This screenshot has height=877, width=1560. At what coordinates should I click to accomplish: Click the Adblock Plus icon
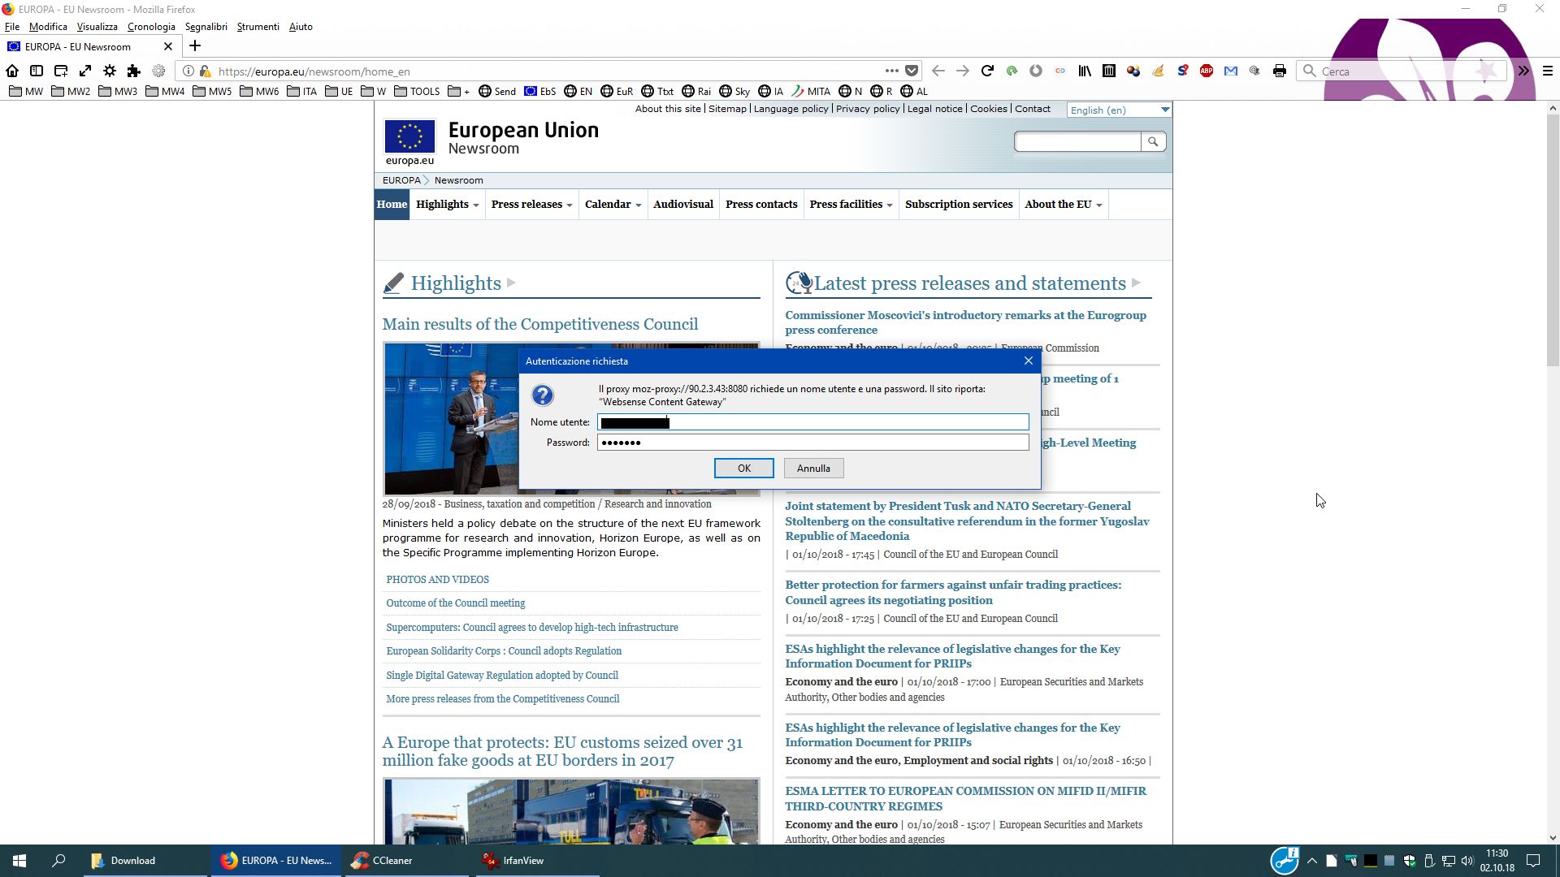[1207, 71]
